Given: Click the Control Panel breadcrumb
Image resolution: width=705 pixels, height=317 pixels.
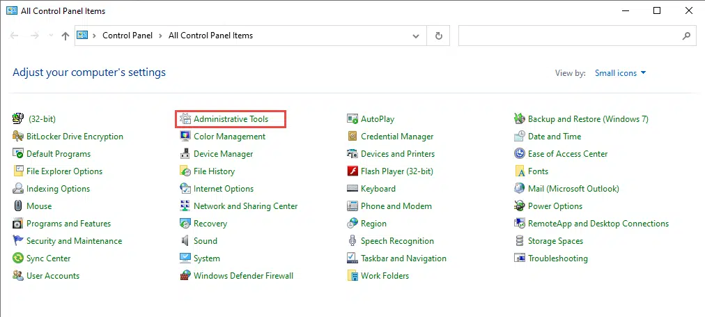Looking at the screenshot, I should click(x=127, y=36).
